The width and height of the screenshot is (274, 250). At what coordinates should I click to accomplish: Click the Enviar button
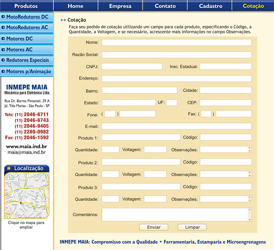coord(154,227)
